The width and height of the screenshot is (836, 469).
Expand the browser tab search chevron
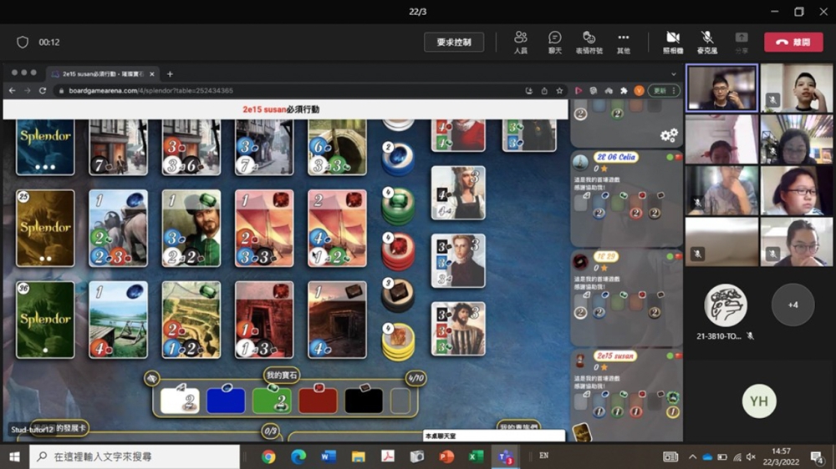coord(673,74)
